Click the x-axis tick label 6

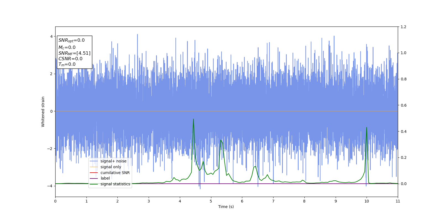pos(242,201)
